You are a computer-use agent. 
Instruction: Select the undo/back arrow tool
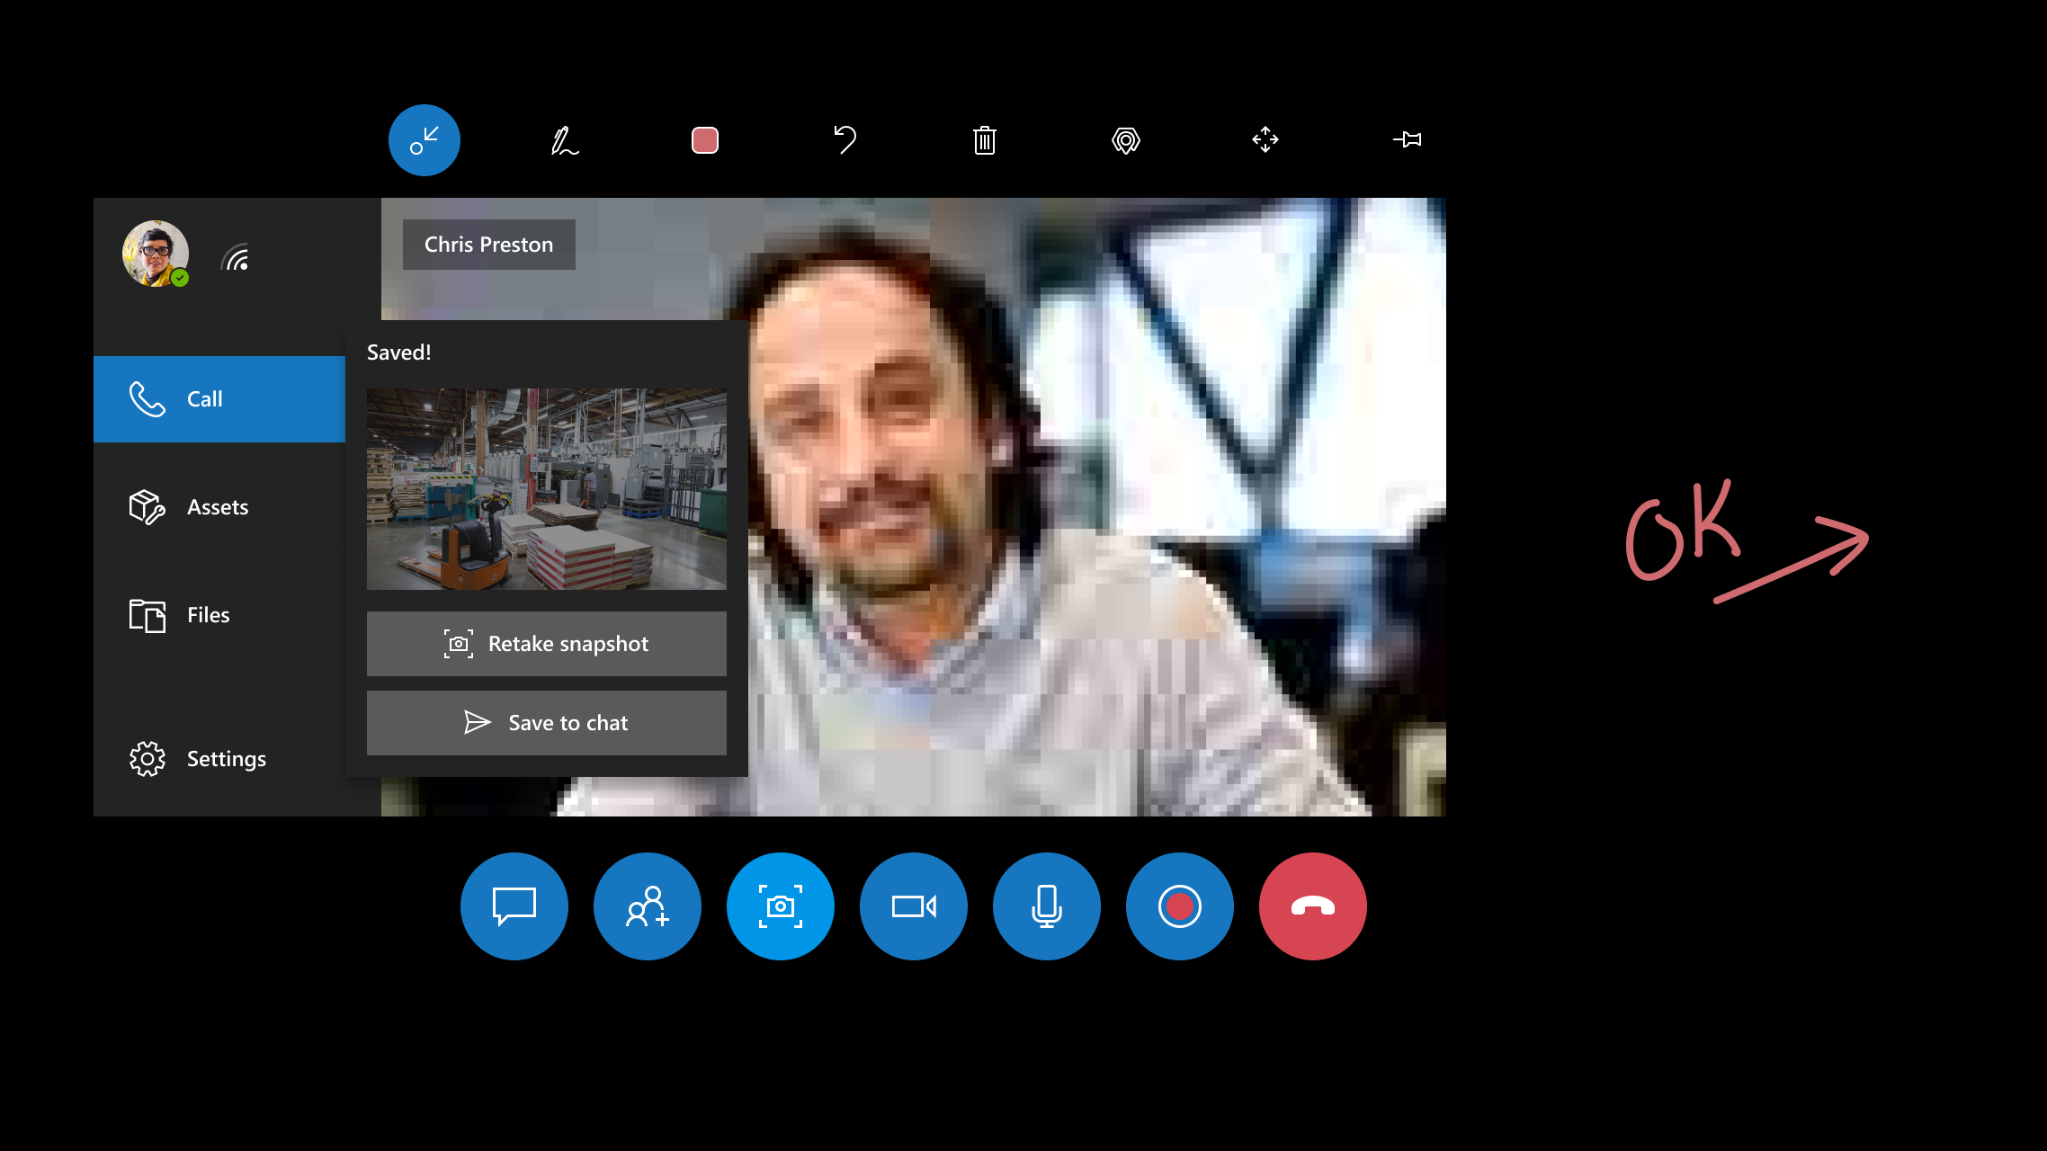845,139
